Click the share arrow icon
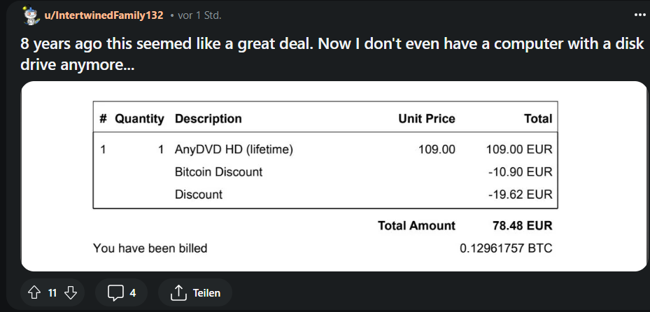The height and width of the screenshot is (312, 650). pos(178,293)
